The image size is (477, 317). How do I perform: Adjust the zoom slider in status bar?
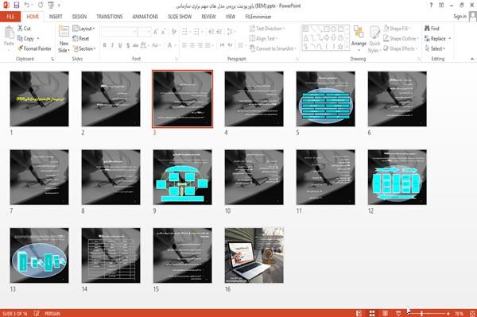click(x=421, y=313)
